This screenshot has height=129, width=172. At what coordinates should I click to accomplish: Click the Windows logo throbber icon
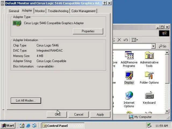coord(164,33)
